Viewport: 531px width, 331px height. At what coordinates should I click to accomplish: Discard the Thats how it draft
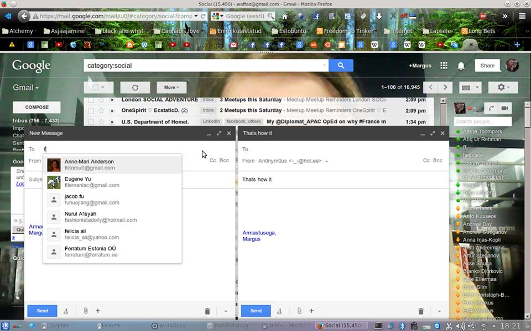[x=421, y=311]
